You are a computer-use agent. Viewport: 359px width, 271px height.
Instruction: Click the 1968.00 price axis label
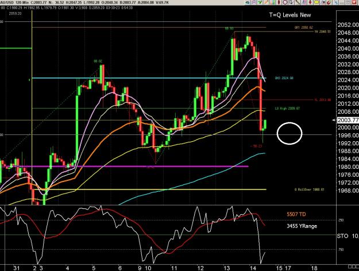[x=348, y=191]
